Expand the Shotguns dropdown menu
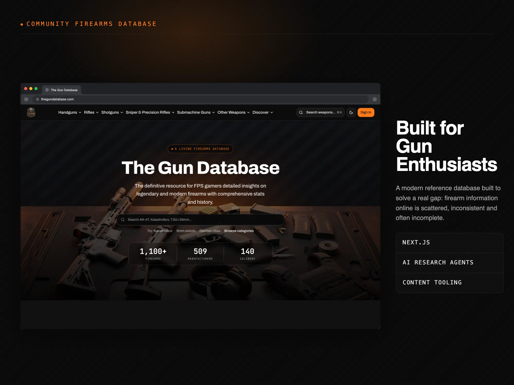The width and height of the screenshot is (514, 385). pos(112,112)
